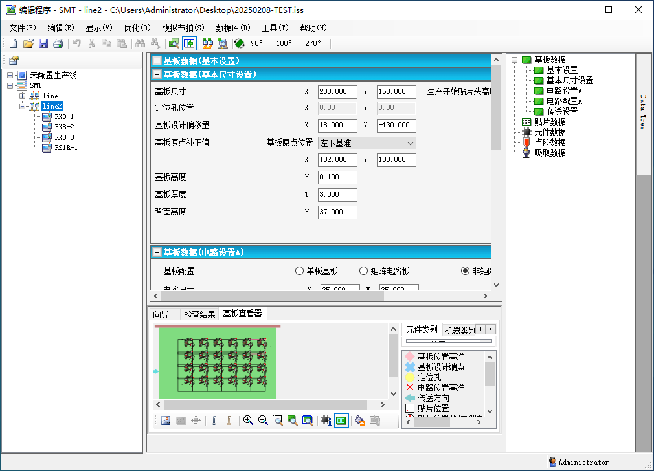Collapse the 基板数据(电路设置A) section

pyautogui.click(x=157, y=252)
